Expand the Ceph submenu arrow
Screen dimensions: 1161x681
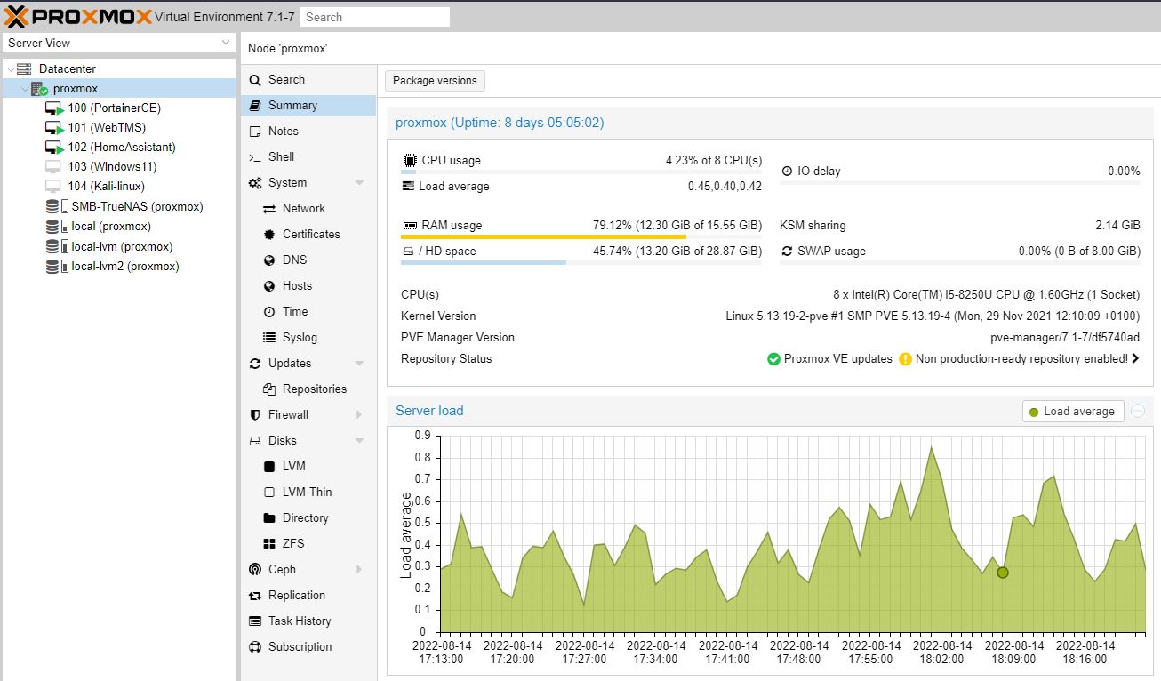pyautogui.click(x=359, y=569)
